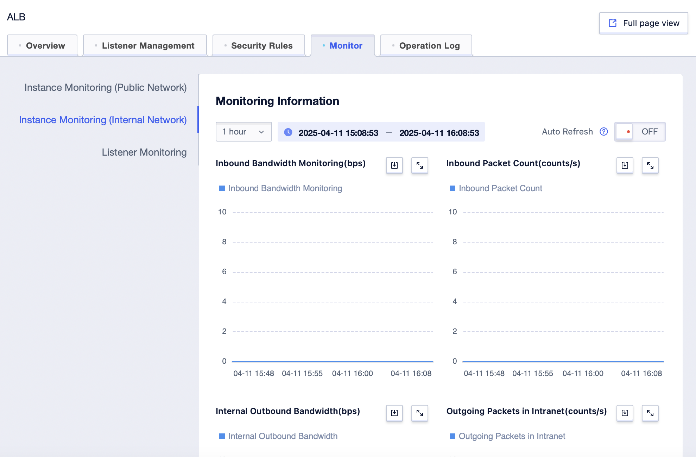Select Instance Monitoring (Internal Network) section
The width and height of the screenshot is (696, 457).
coord(103,120)
